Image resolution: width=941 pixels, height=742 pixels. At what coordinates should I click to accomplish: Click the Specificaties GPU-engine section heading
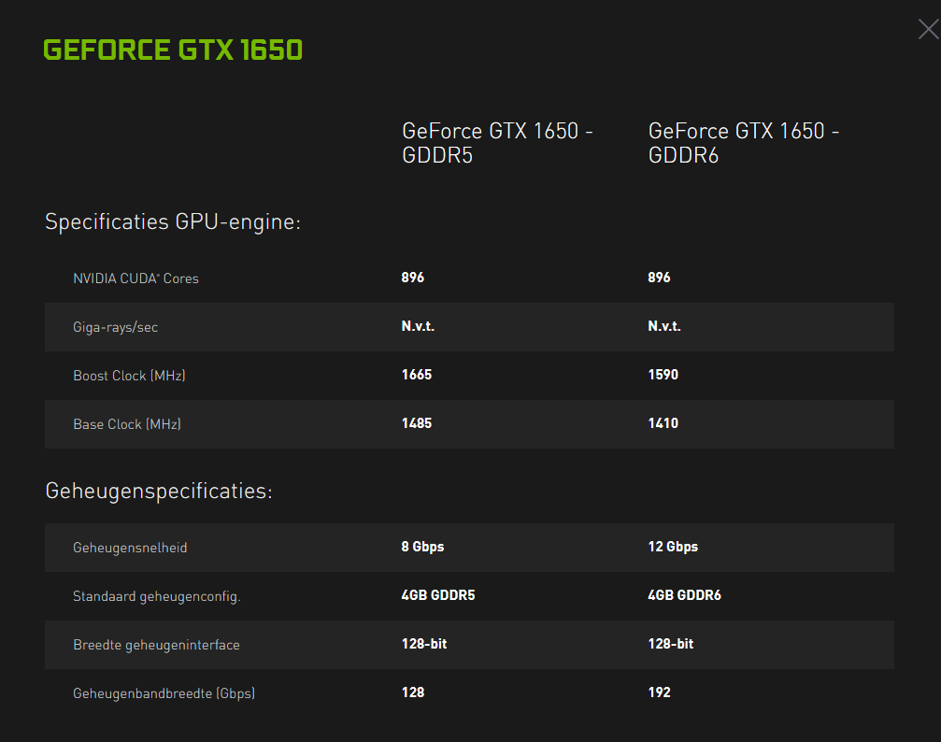pos(173,222)
